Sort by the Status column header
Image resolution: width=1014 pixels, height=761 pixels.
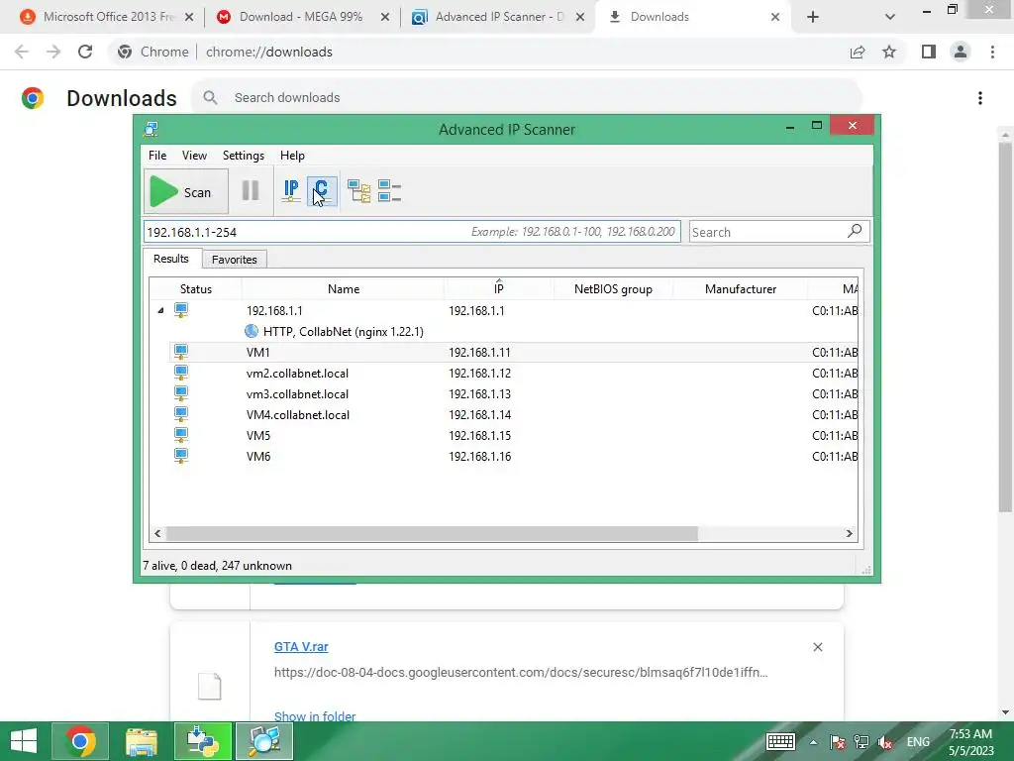[195, 288]
